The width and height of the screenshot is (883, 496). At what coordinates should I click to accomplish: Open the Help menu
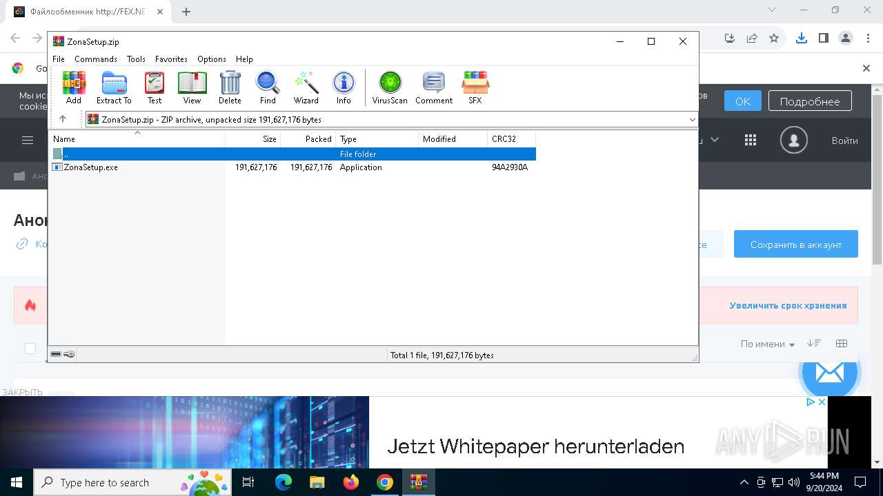click(x=244, y=59)
